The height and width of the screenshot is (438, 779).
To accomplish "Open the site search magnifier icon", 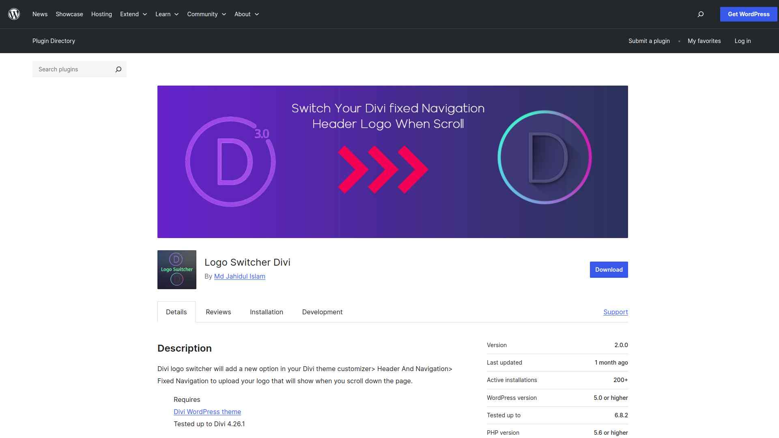I will click(700, 14).
